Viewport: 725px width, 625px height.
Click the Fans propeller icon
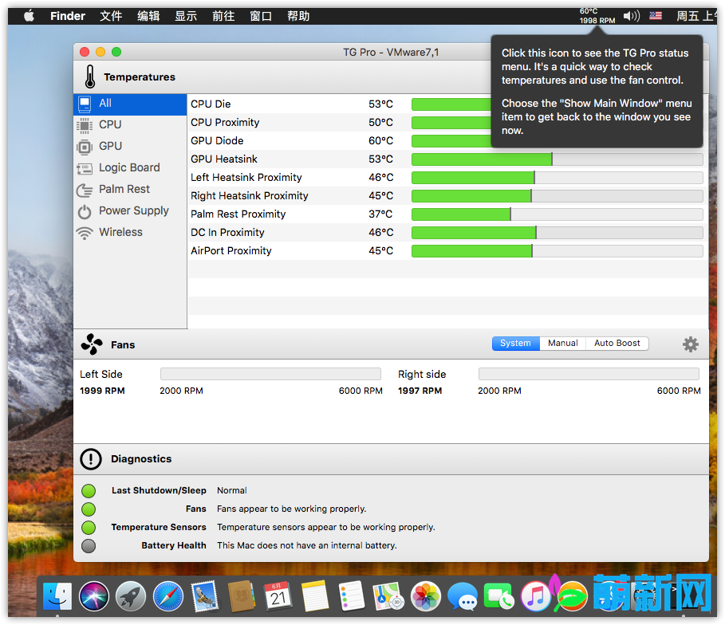click(x=92, y=344)
